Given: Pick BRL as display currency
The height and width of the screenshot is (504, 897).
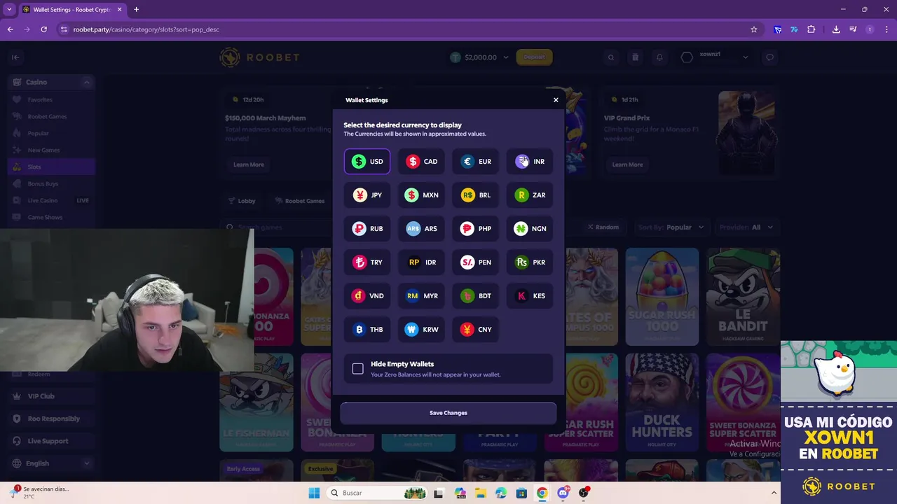Looking at the screenshot, I should pyautogui.click(x=475, y=195).
